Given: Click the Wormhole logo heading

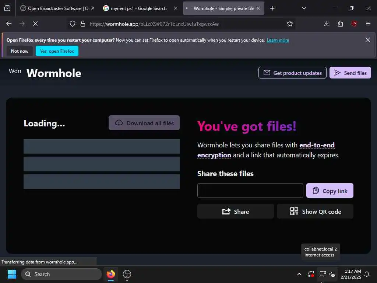Looking at the screenshot, I should click(x=54, y=73).
